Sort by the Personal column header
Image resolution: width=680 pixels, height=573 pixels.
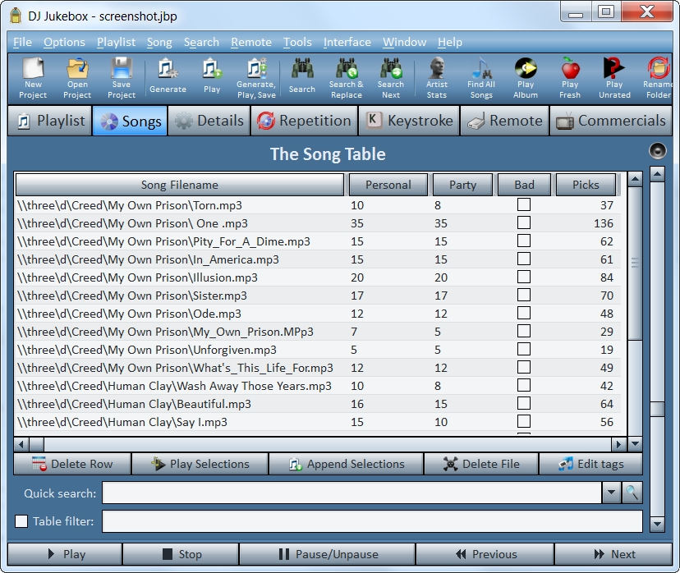[x=388, y=185]
